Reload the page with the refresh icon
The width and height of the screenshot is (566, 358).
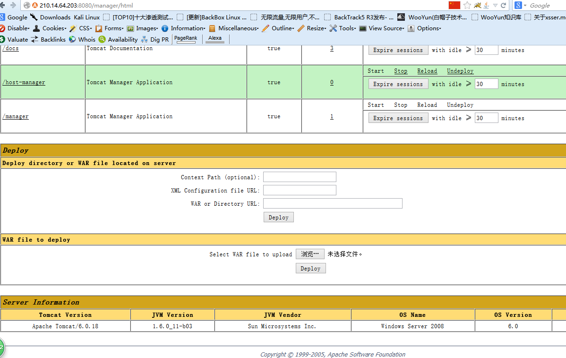coord(503,5)
